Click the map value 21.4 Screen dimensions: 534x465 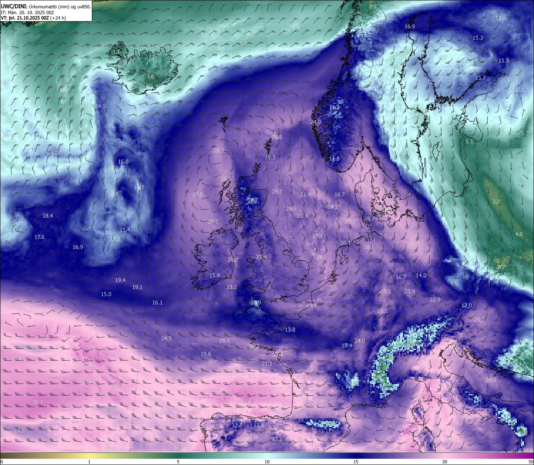(x=305, y=195)
